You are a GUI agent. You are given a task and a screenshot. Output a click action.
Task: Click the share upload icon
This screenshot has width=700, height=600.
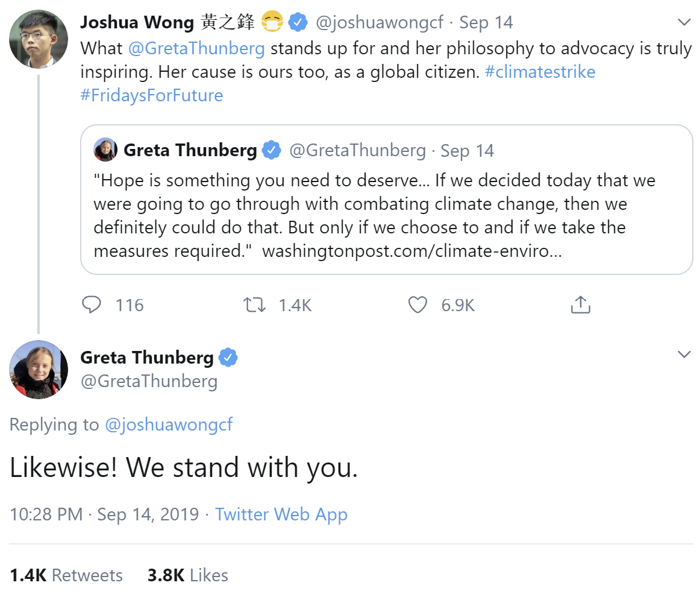tap(580, 305)
